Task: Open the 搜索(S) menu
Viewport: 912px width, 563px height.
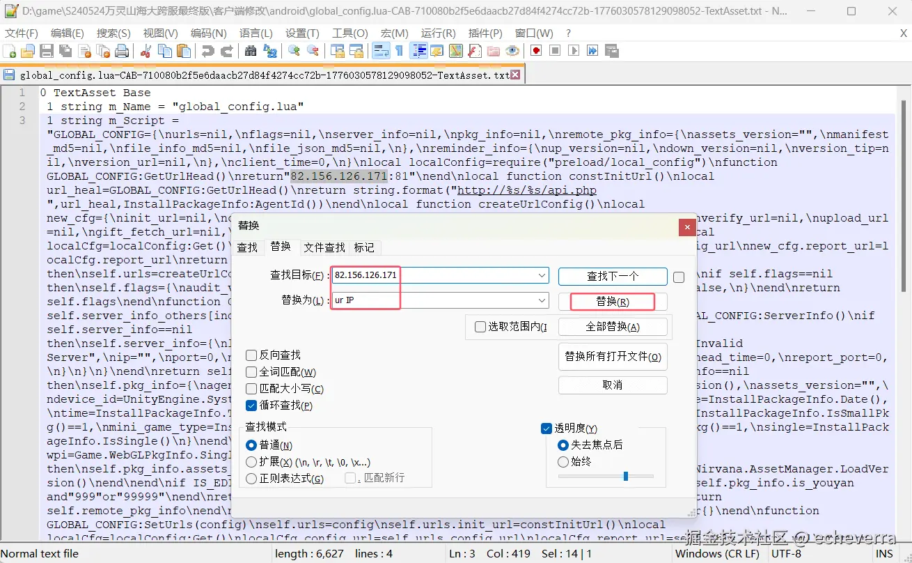Action: click(113, 33)
